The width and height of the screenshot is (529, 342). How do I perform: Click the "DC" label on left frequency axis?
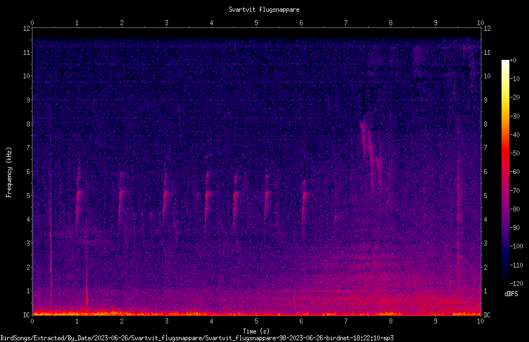(x=26, y=315)
